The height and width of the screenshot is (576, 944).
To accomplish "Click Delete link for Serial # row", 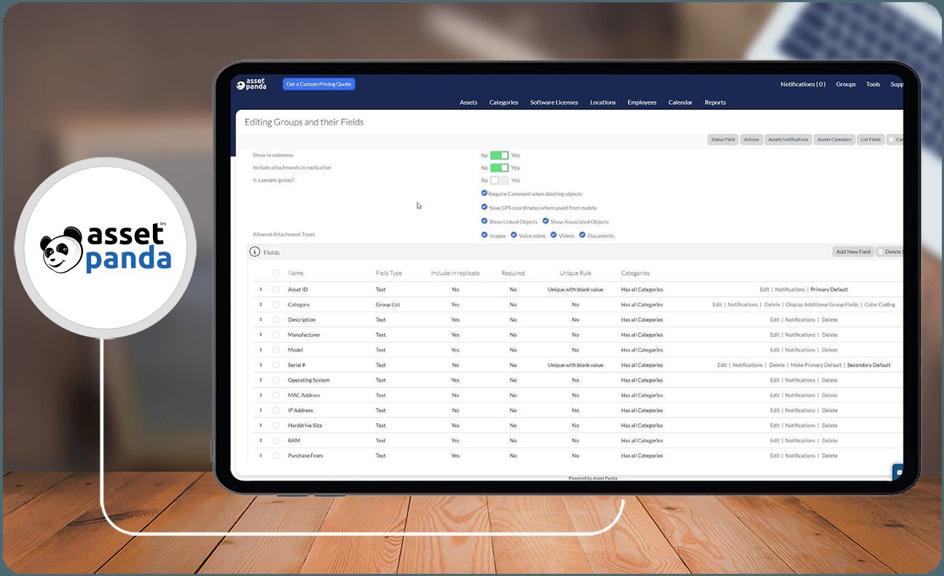I will click(777, 365).
